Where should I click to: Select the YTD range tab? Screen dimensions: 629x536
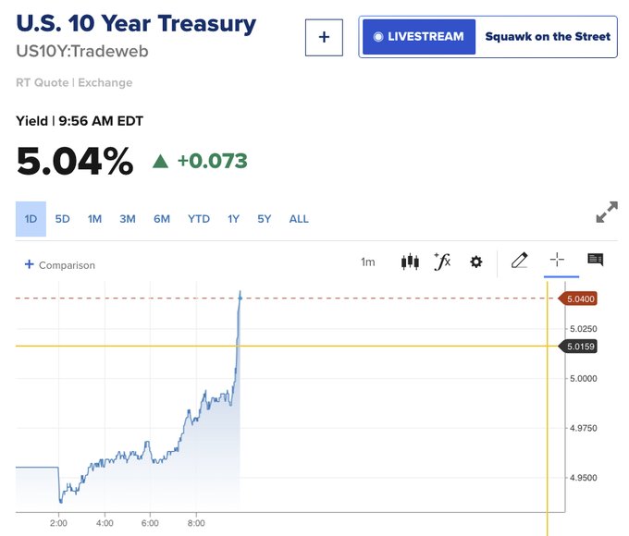(199, 219)
